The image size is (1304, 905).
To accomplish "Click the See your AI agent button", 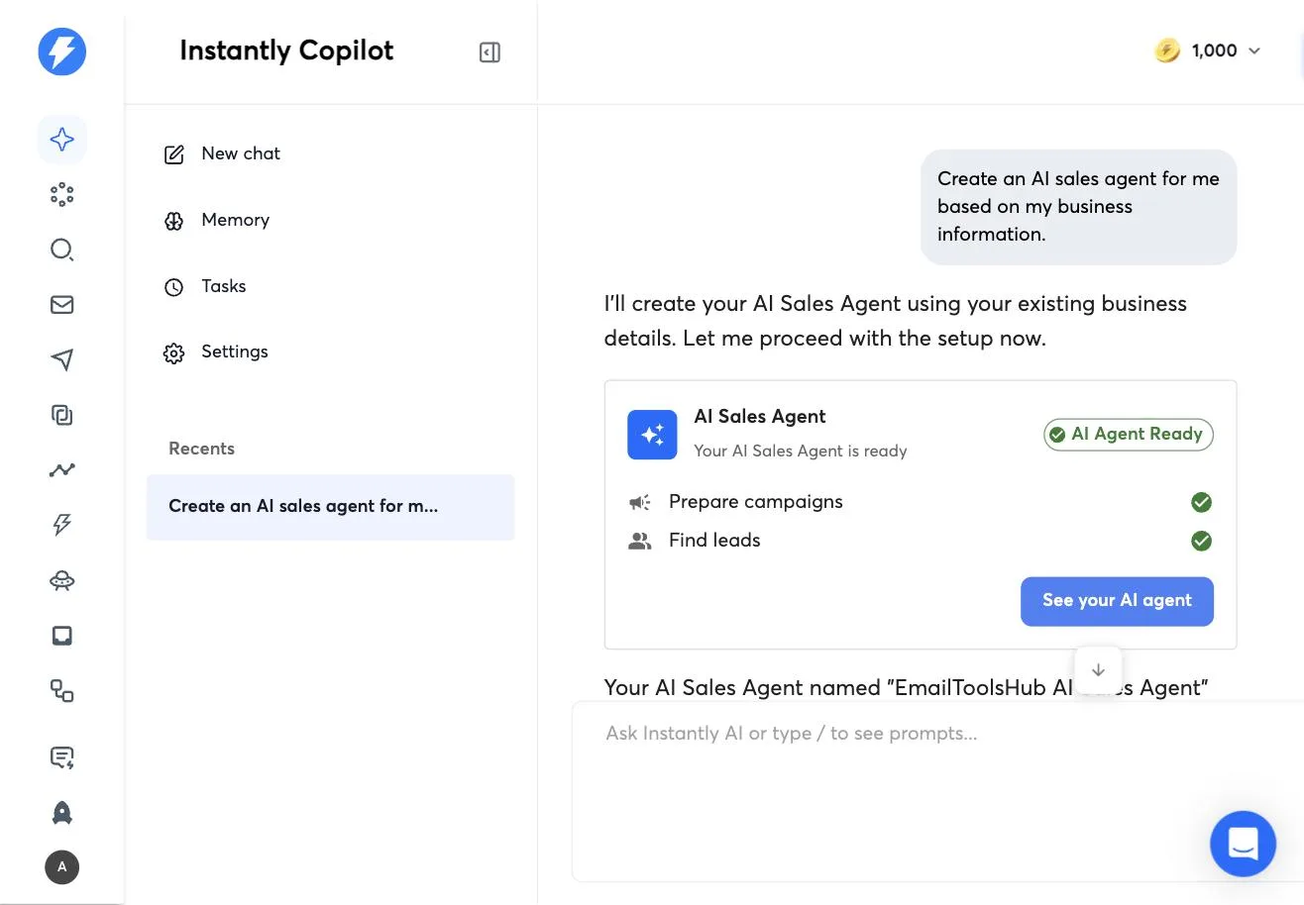I will [x=1117, y=601].
